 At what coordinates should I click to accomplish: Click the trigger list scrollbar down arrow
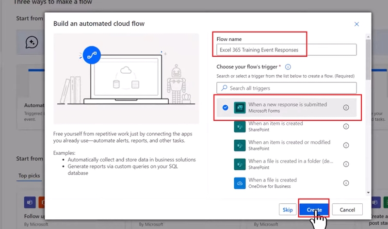click(x=368, y=192)
